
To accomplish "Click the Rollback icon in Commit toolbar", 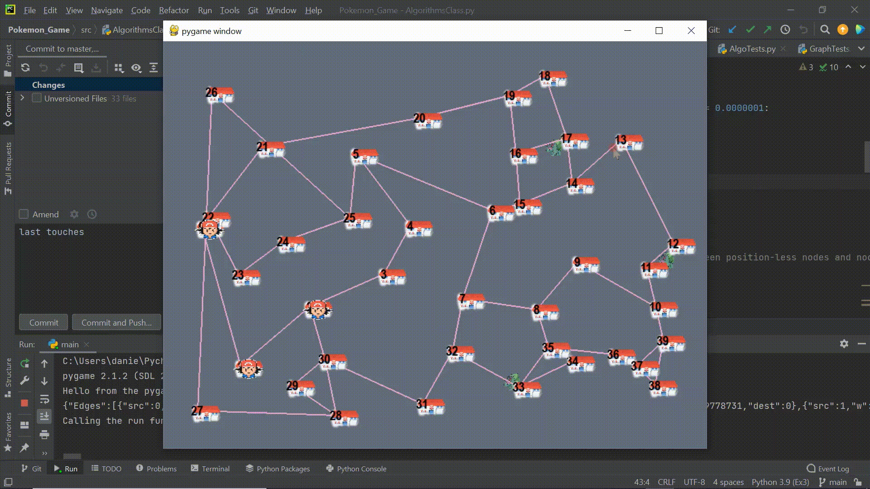I will [x=43, y=68].
